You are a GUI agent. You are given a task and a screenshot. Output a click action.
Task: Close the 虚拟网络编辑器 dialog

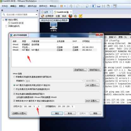99,34
